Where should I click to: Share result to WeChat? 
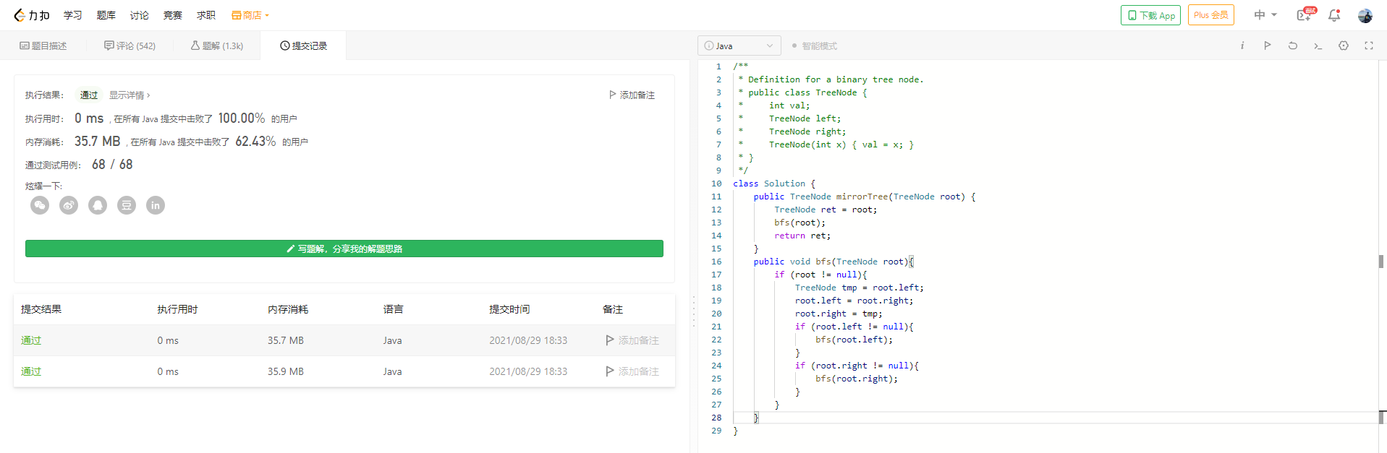40,205
